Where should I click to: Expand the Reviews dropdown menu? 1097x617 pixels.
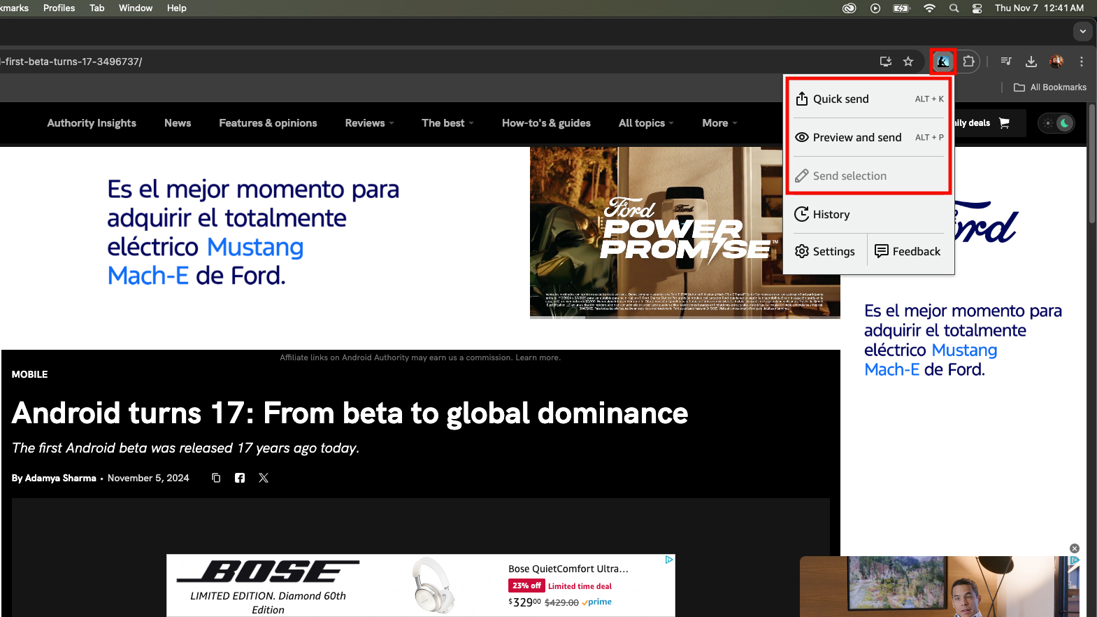coord(370,123)
